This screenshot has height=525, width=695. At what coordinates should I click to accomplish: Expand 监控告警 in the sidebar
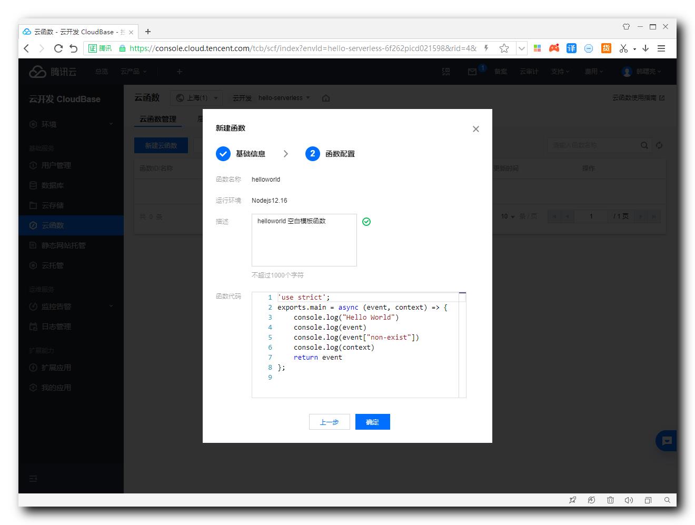click(71, 306)
